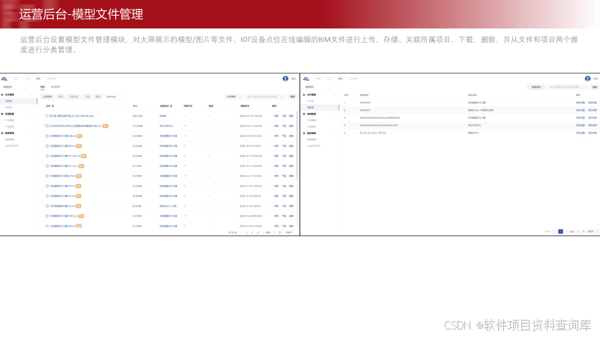Click the folder icon beside 文件管理 in left sidebar
This screenshot has height=337, width=600.
[2, 95]
